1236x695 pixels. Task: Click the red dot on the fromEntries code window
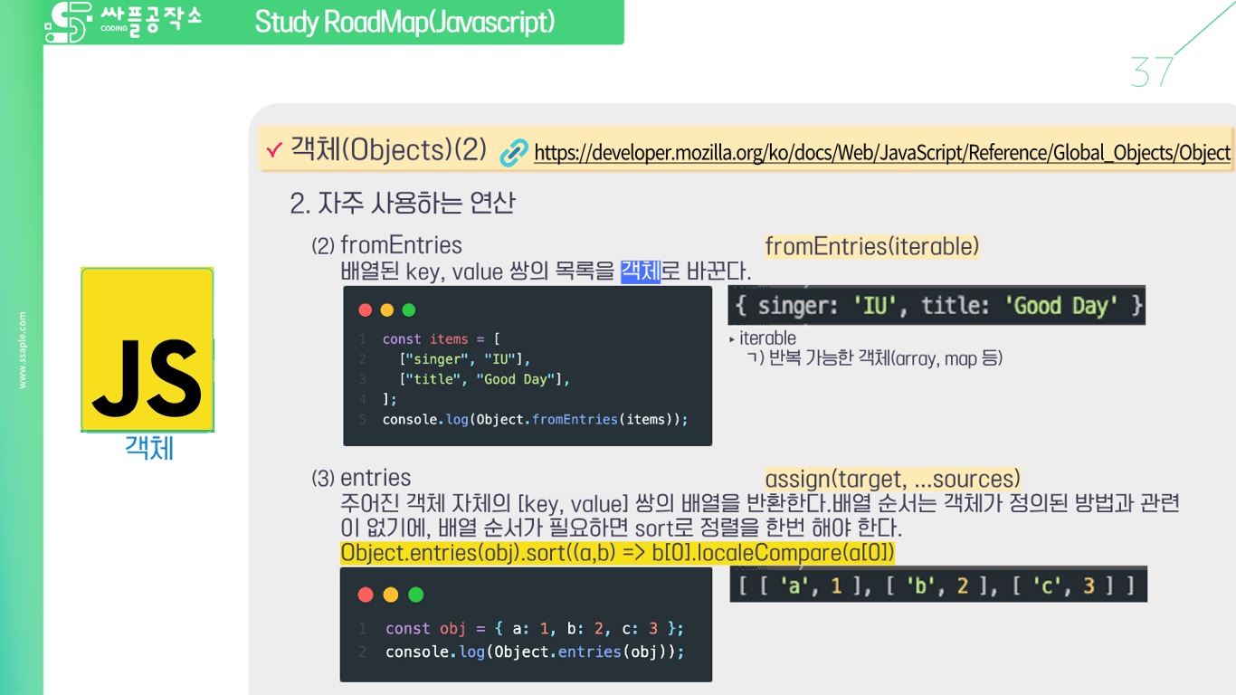click(x=365, y=309)
